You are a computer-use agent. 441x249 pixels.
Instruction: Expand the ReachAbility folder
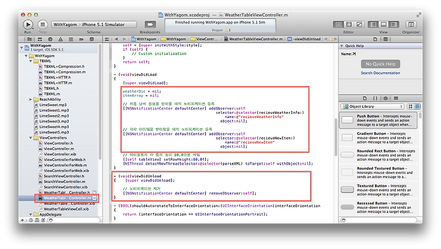coord(31,100)
